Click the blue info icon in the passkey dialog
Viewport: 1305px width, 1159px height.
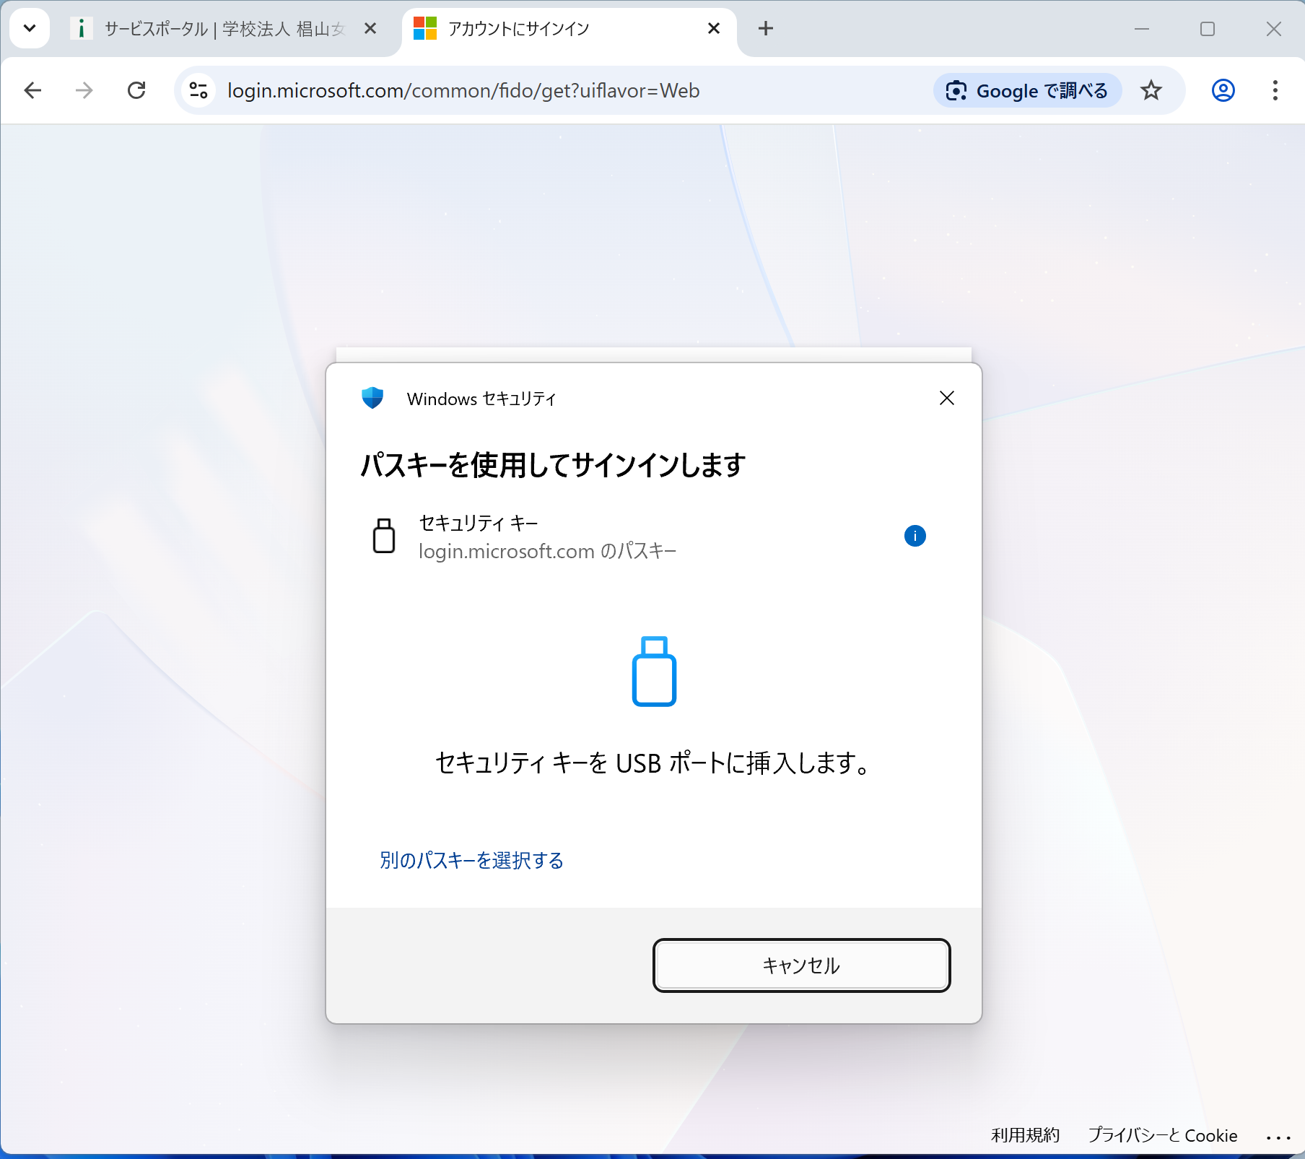point(915,536)
